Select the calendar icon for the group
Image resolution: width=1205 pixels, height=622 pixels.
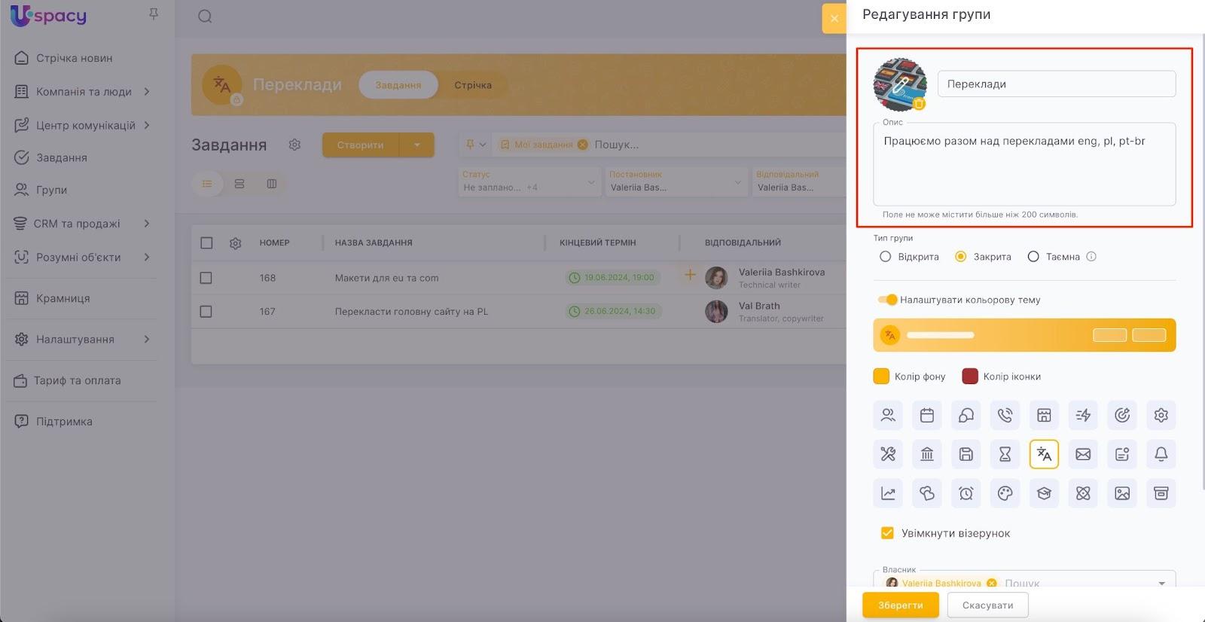927,415
